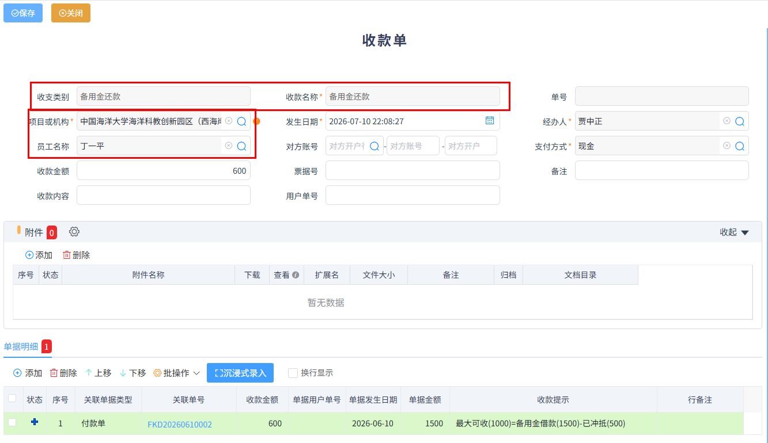Focus the 收款内容 input field
This screenshot has width=768, height=443.
pos(164,196)
